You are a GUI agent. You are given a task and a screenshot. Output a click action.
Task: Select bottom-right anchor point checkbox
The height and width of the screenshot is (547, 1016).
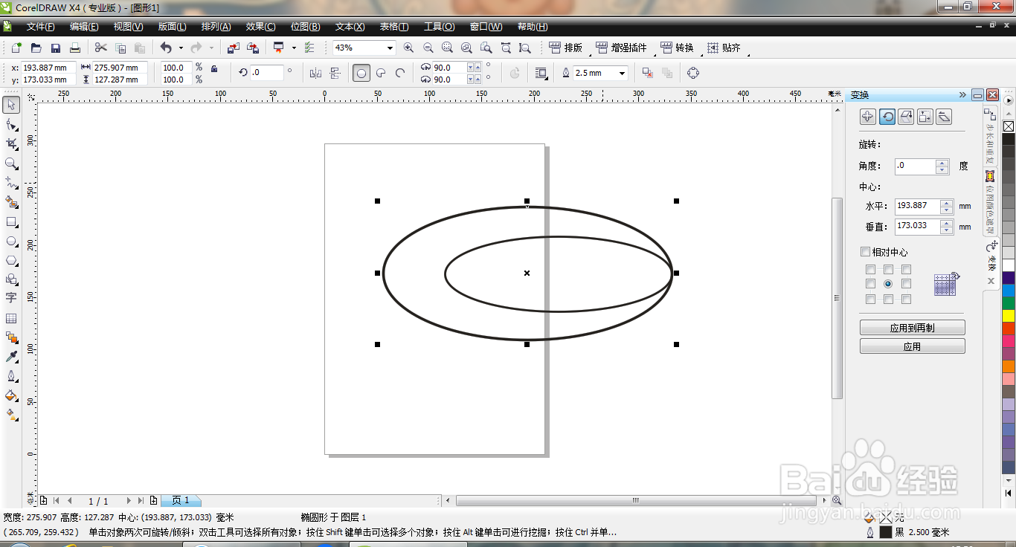906,300
